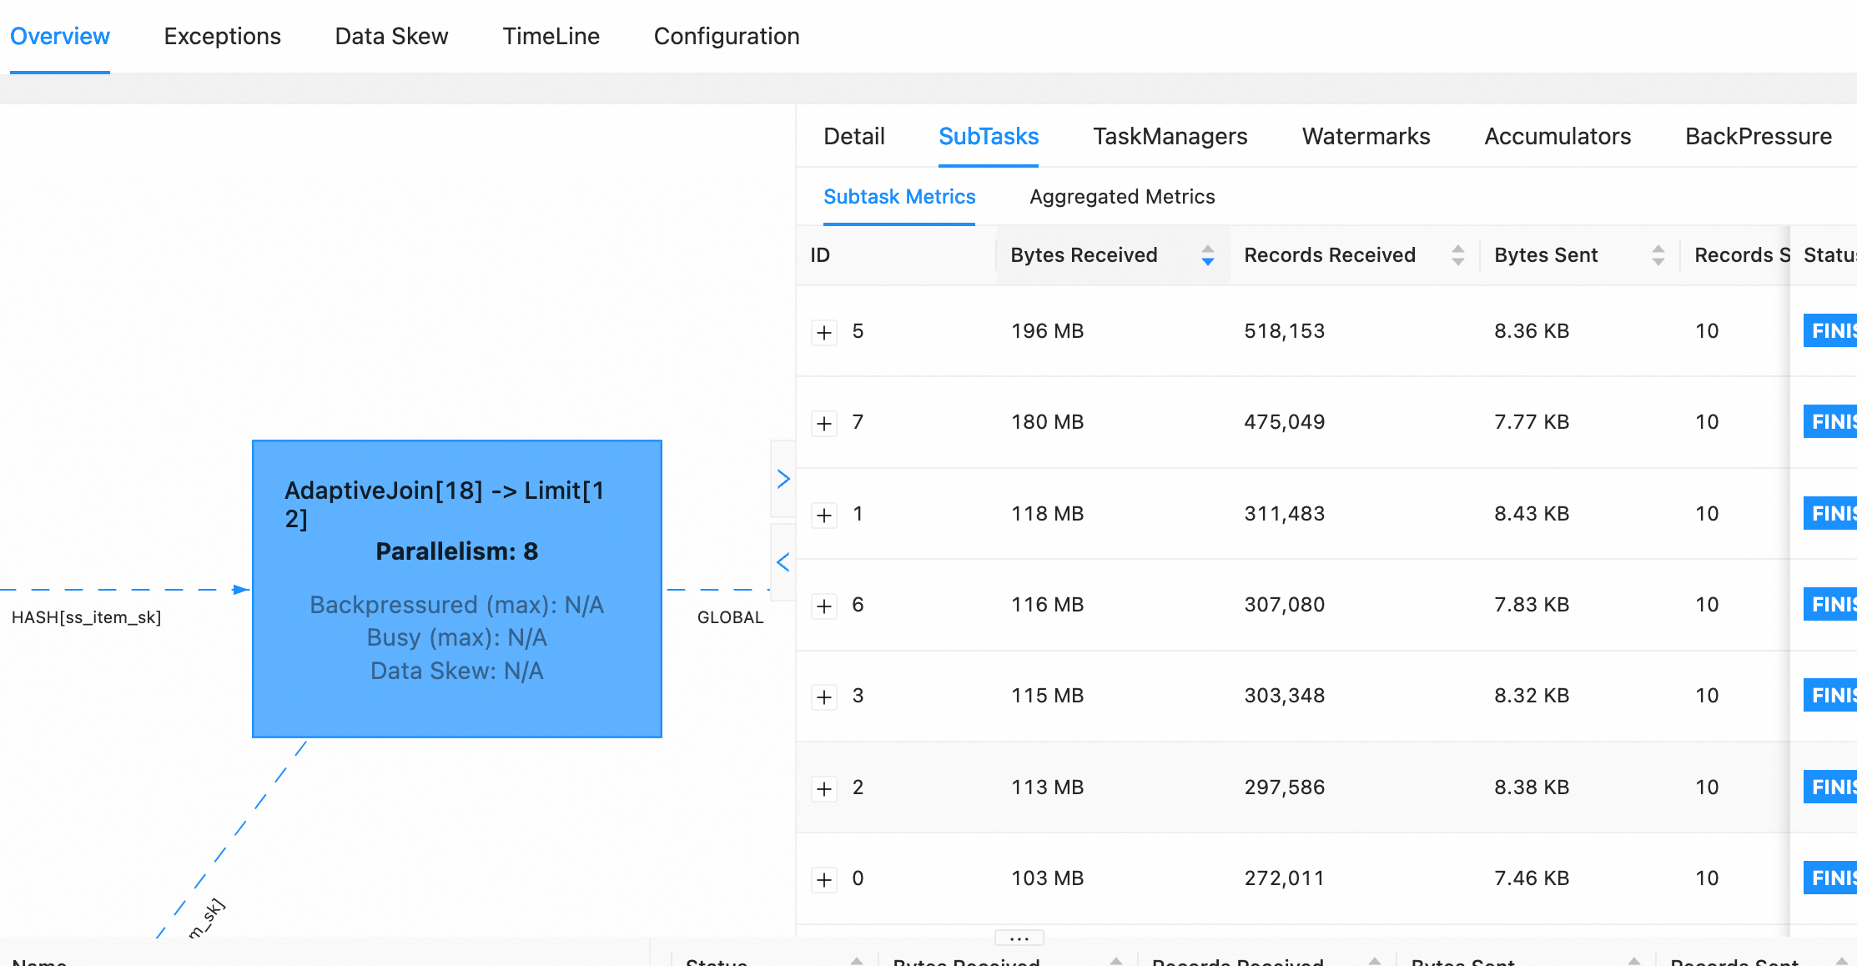Expand subtask row with ID 5
The width and height of the screenshot is (1857, 966).
[x=824, y=332]
